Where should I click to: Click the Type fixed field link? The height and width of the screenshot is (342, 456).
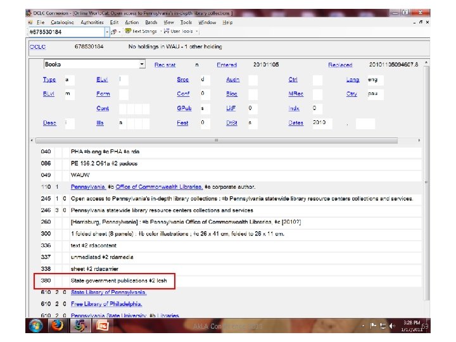49,79
